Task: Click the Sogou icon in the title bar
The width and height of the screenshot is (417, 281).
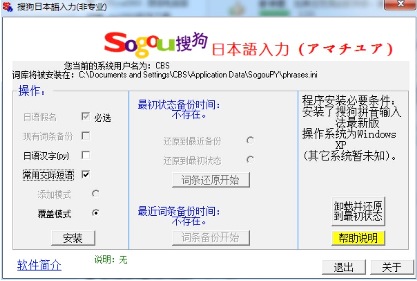Action: (x=7, y=7)
